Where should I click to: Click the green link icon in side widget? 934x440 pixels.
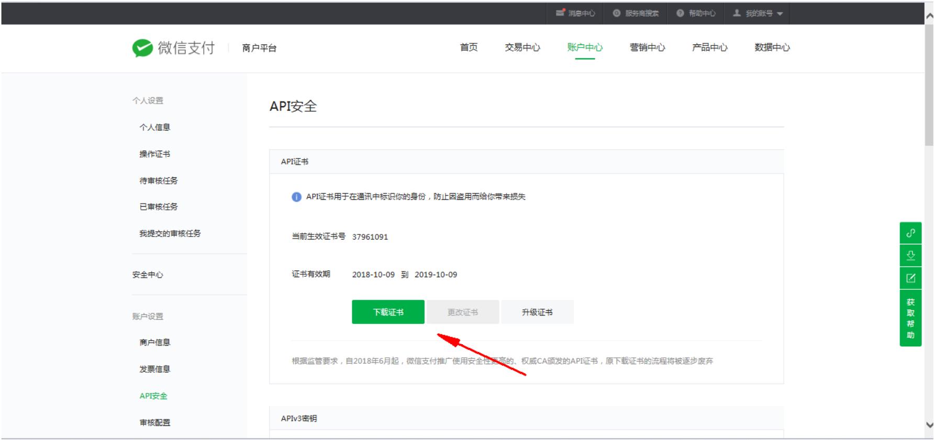(910, 233)
